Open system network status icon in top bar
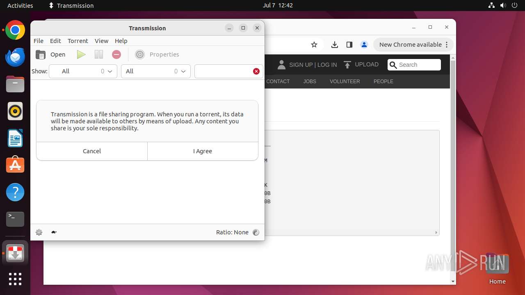This screenshot has height=295, width=525. tap(491, 5)
